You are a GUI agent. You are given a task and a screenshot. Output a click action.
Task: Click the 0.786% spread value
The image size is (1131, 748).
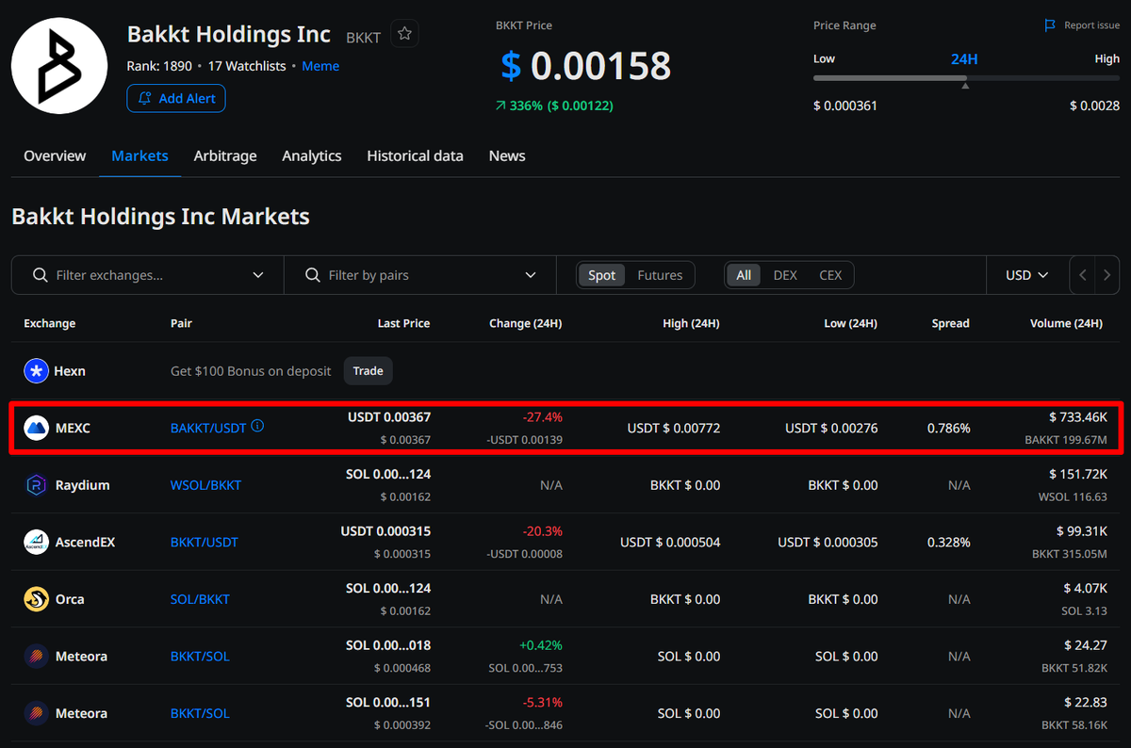click(948, 429)
